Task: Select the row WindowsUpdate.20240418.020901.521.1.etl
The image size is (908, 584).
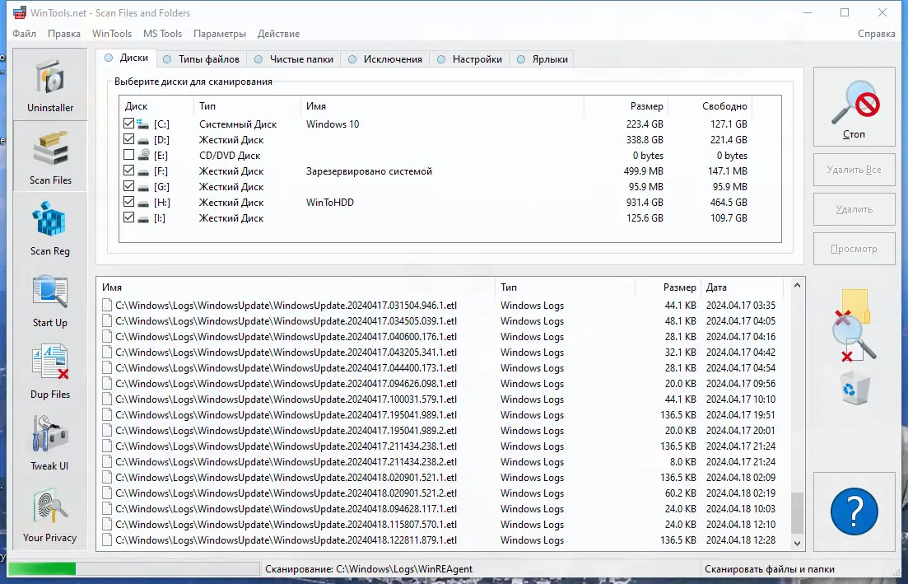Action: 443,478
